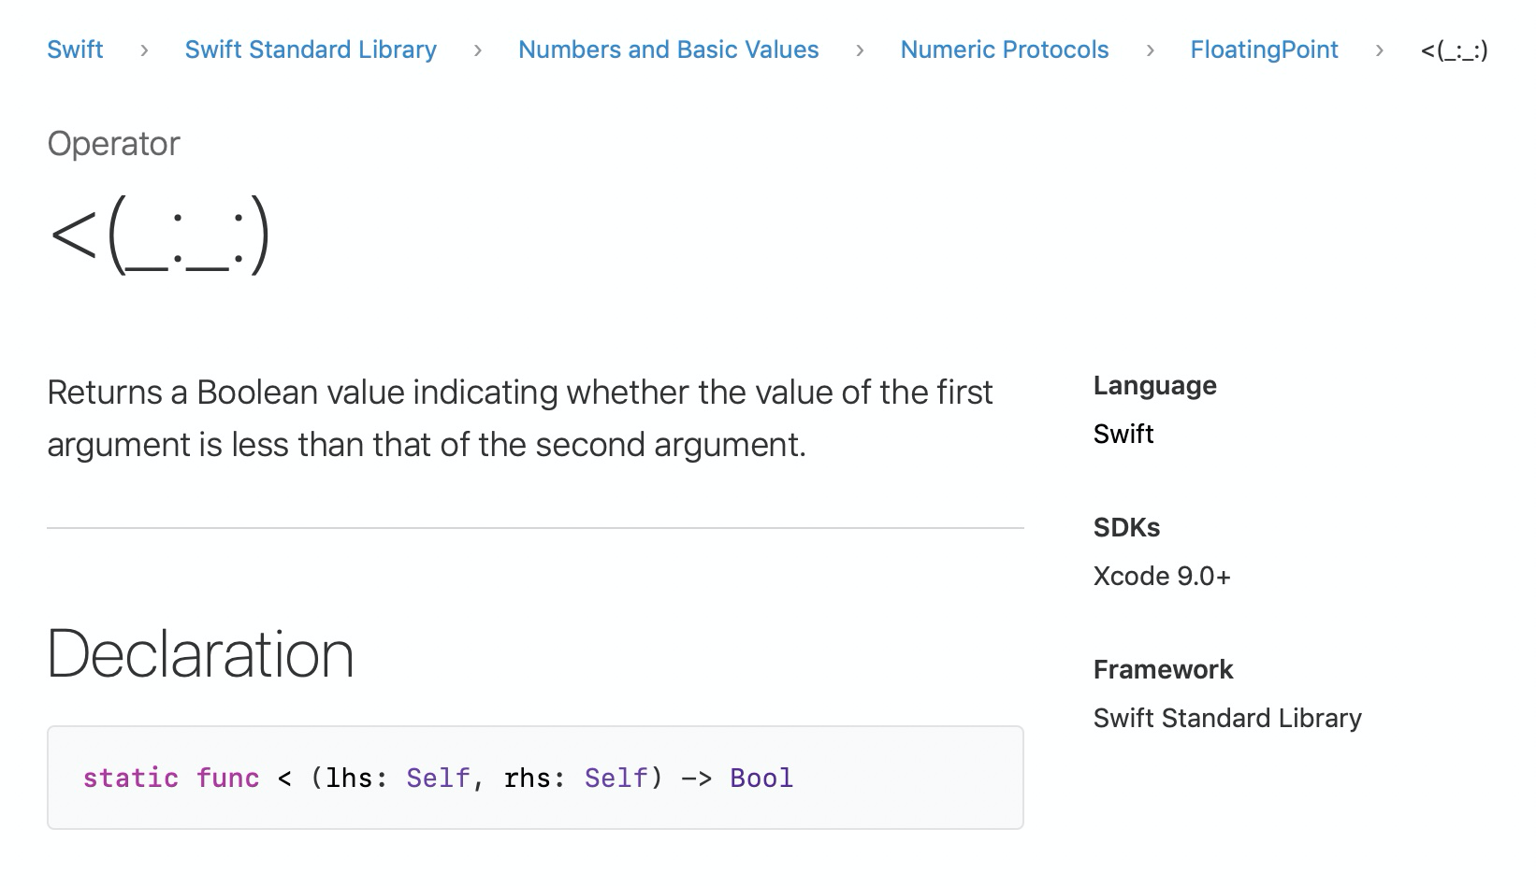Open the Swift breadcrumb link
This screenshot has height=886, width=1536.
point(75,50)
